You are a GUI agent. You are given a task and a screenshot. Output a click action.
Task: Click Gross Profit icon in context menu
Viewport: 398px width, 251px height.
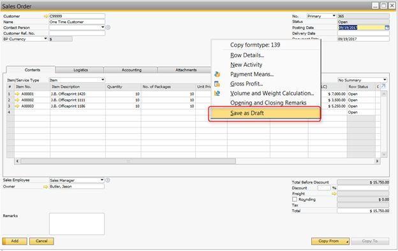(217, 83)
